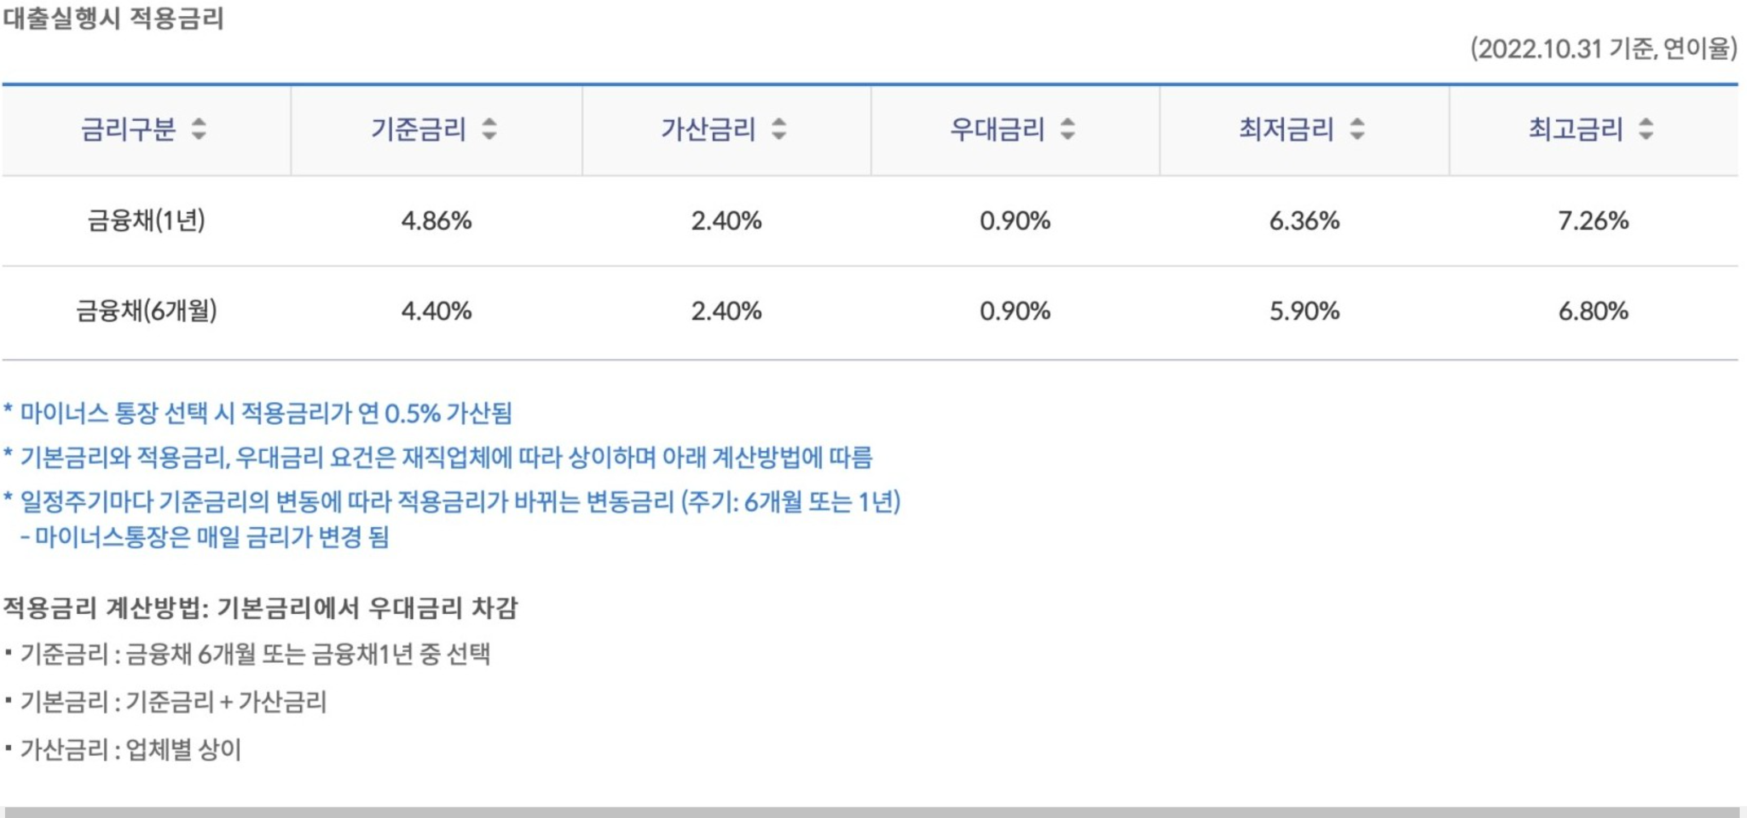Select the 금융채(6개월) row label

146,311
